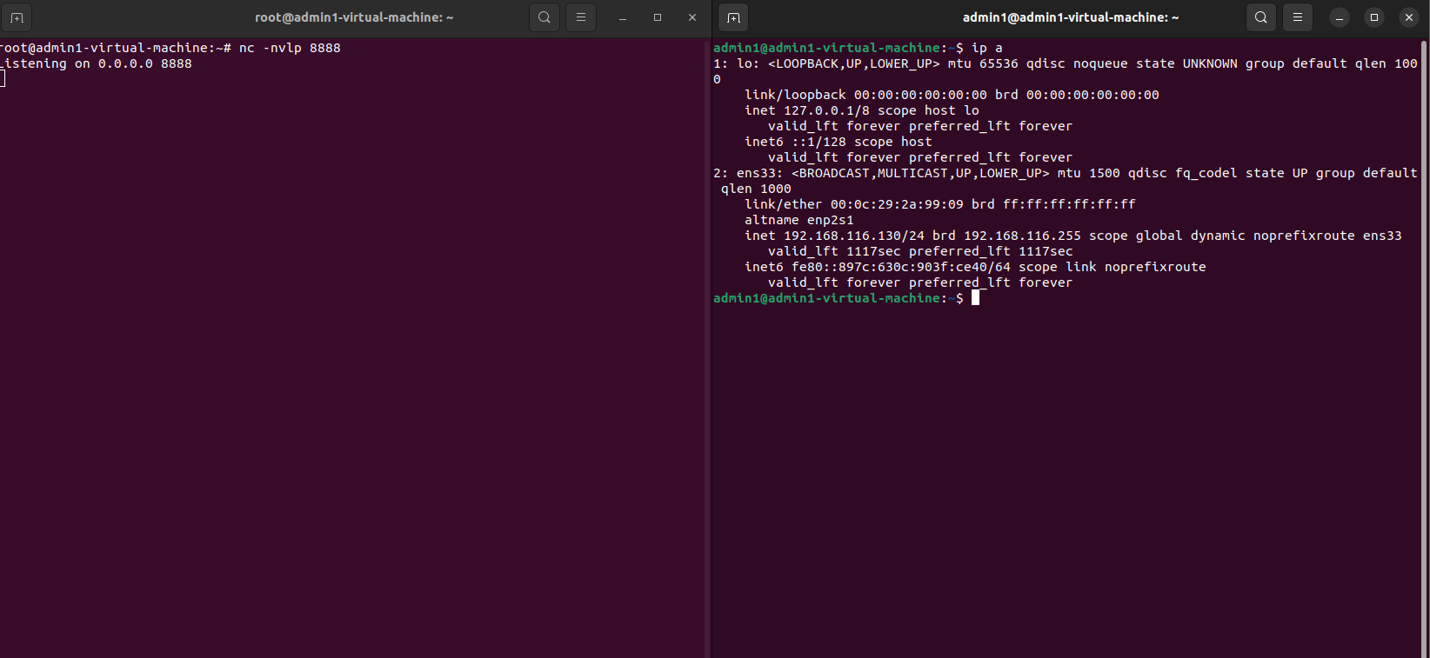Open a new tab in the admin1 terminal
This screenshot has width=1430, height=658.
coord(733,17)
